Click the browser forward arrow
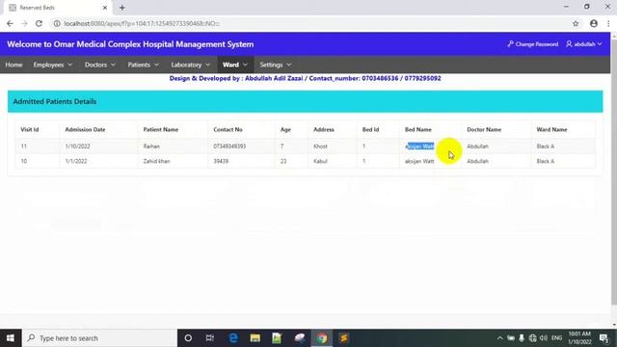 24,23
